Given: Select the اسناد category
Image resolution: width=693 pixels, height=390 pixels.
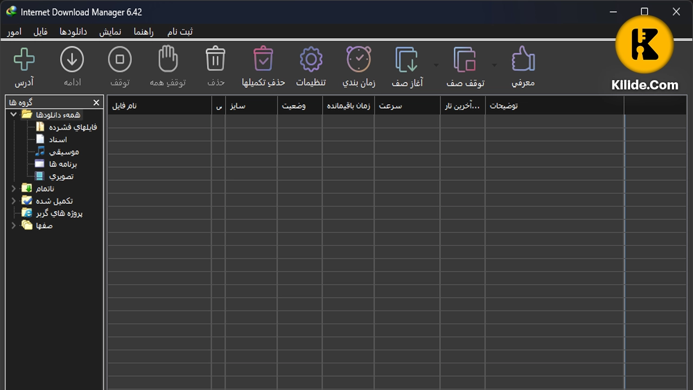Looking at the screenshot, I should click(58, 140).
